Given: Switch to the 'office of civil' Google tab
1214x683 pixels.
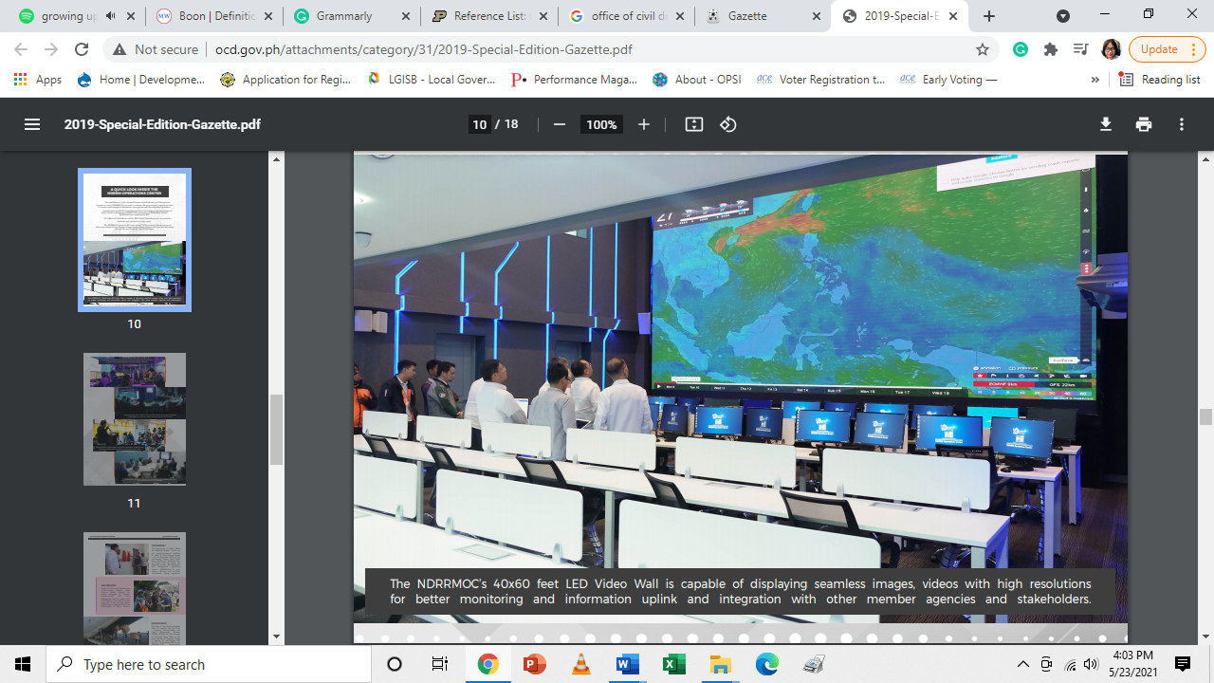Looking at the screenshot, I should click(626, 16).
